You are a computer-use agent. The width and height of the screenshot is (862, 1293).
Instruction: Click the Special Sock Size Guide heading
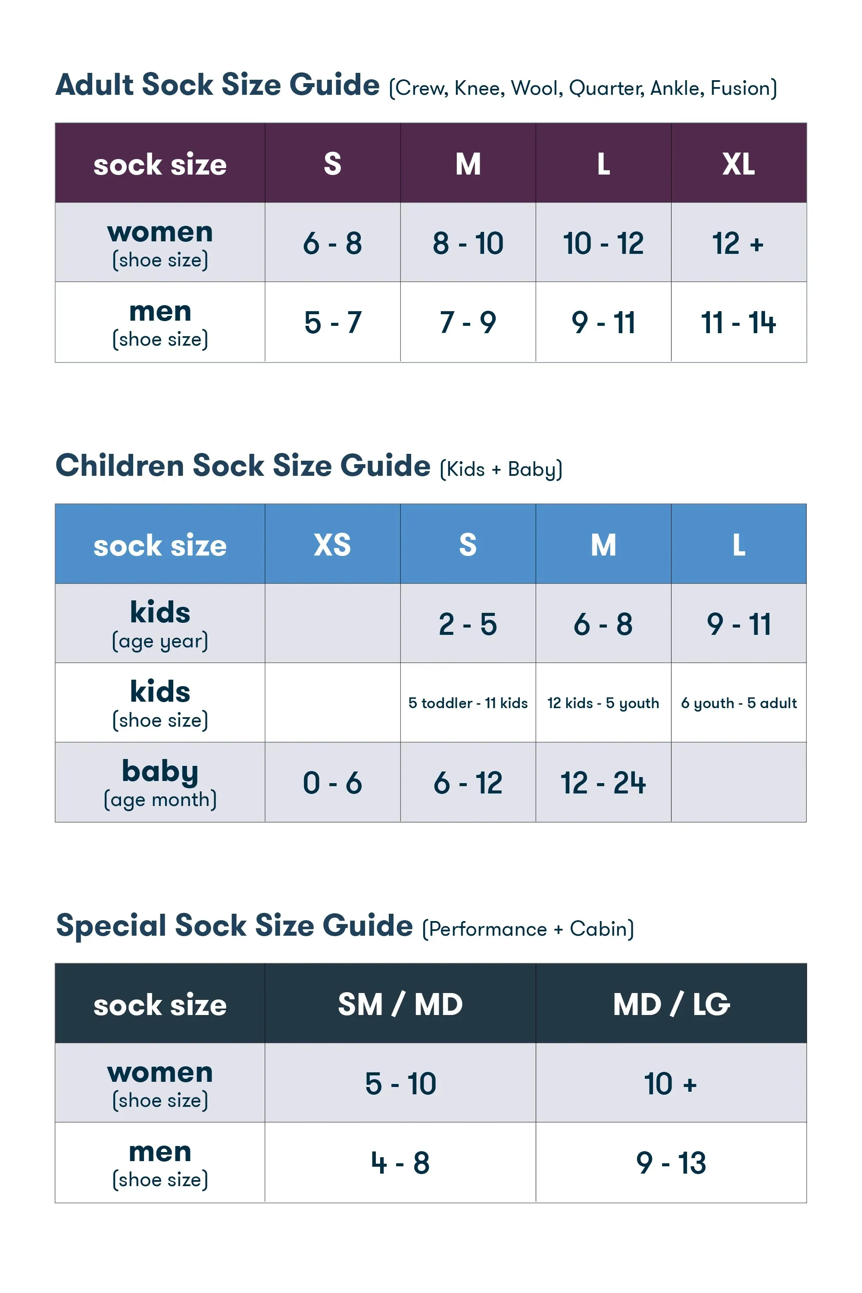pos(234,926)
